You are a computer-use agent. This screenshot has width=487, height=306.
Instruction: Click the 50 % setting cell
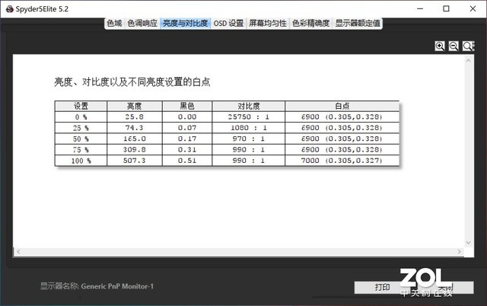[x=81, y=139]
